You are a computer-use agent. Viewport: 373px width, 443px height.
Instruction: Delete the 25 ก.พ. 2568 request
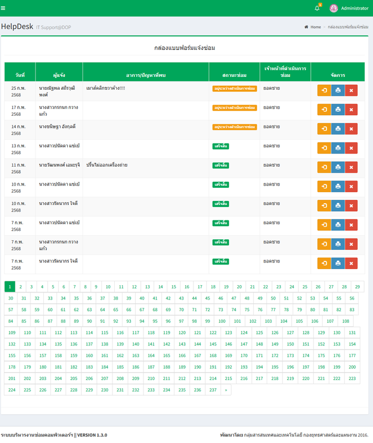(351, 90)
